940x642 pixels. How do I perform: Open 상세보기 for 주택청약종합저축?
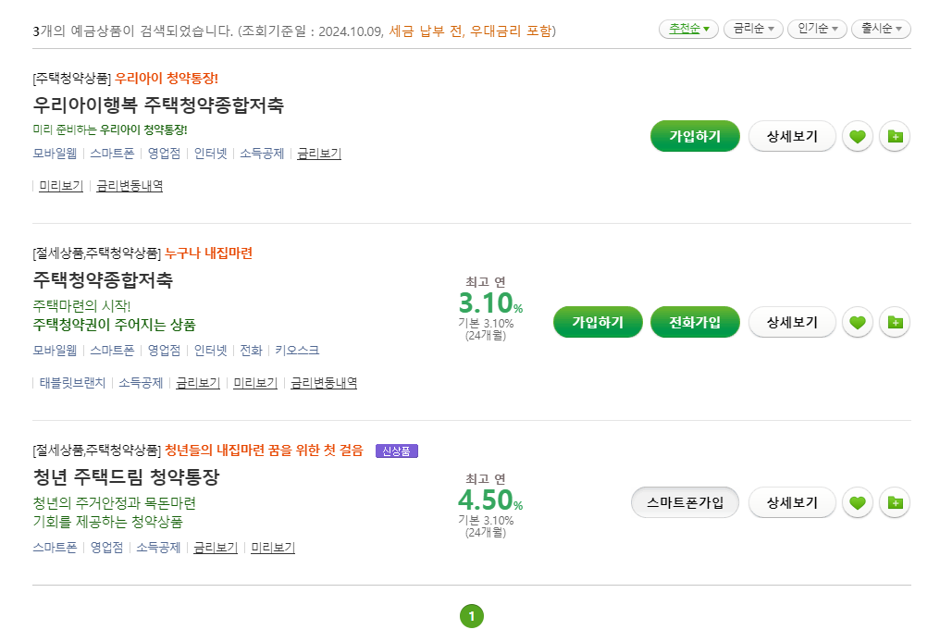(792, 322)
